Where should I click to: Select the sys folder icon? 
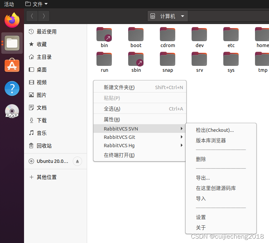pyautogui.click(x=231, y=59)
